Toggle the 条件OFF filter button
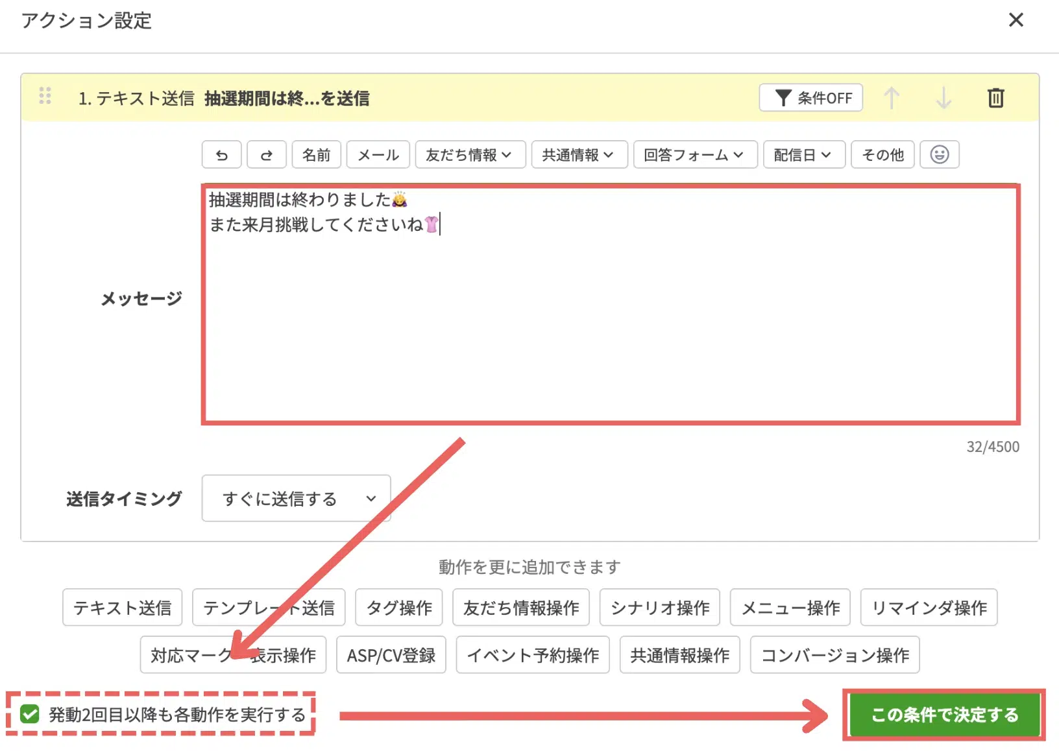1059x751 pixels. (x=811, y=98)
